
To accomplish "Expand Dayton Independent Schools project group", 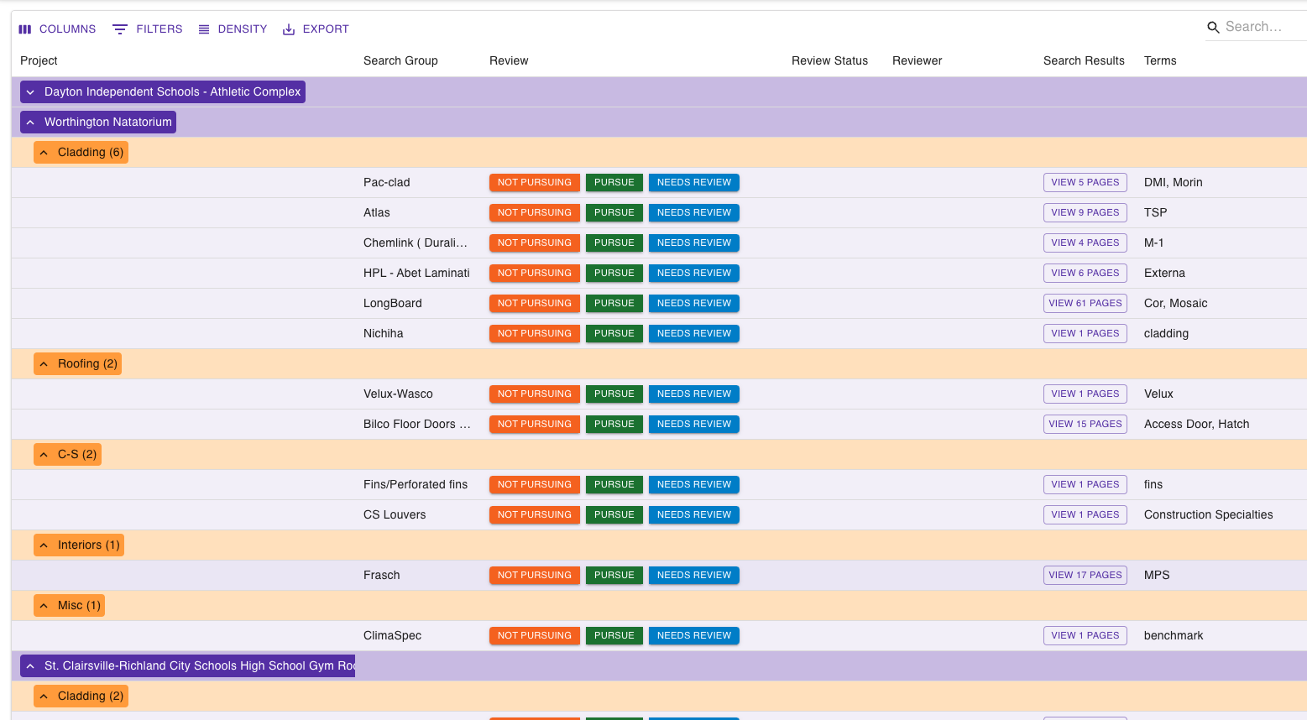I will coord(30,92).
